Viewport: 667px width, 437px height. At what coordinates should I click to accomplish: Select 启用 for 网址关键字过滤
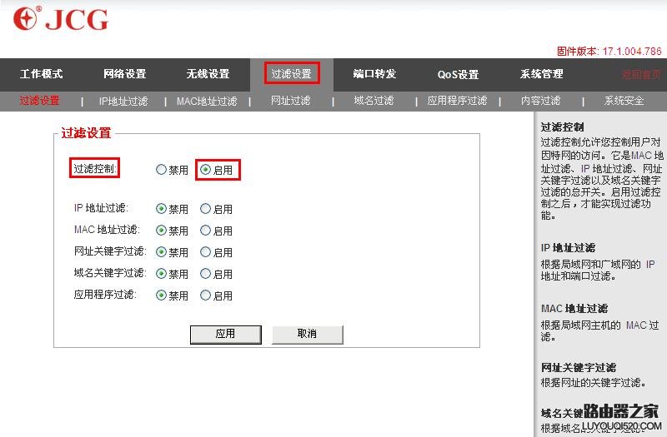pyautogui.click(x=205, y=252)
